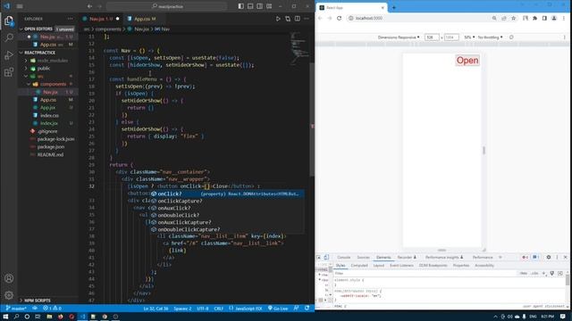
Task: Click the Run Code play icon in editor toolbar
Action: click(x=278, y=19)
